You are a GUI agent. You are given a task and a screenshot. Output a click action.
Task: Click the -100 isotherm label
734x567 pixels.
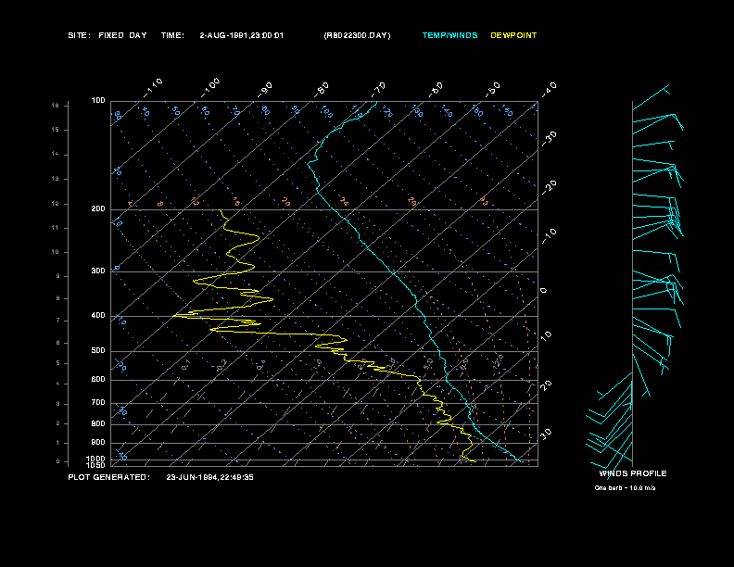point(210,88)
